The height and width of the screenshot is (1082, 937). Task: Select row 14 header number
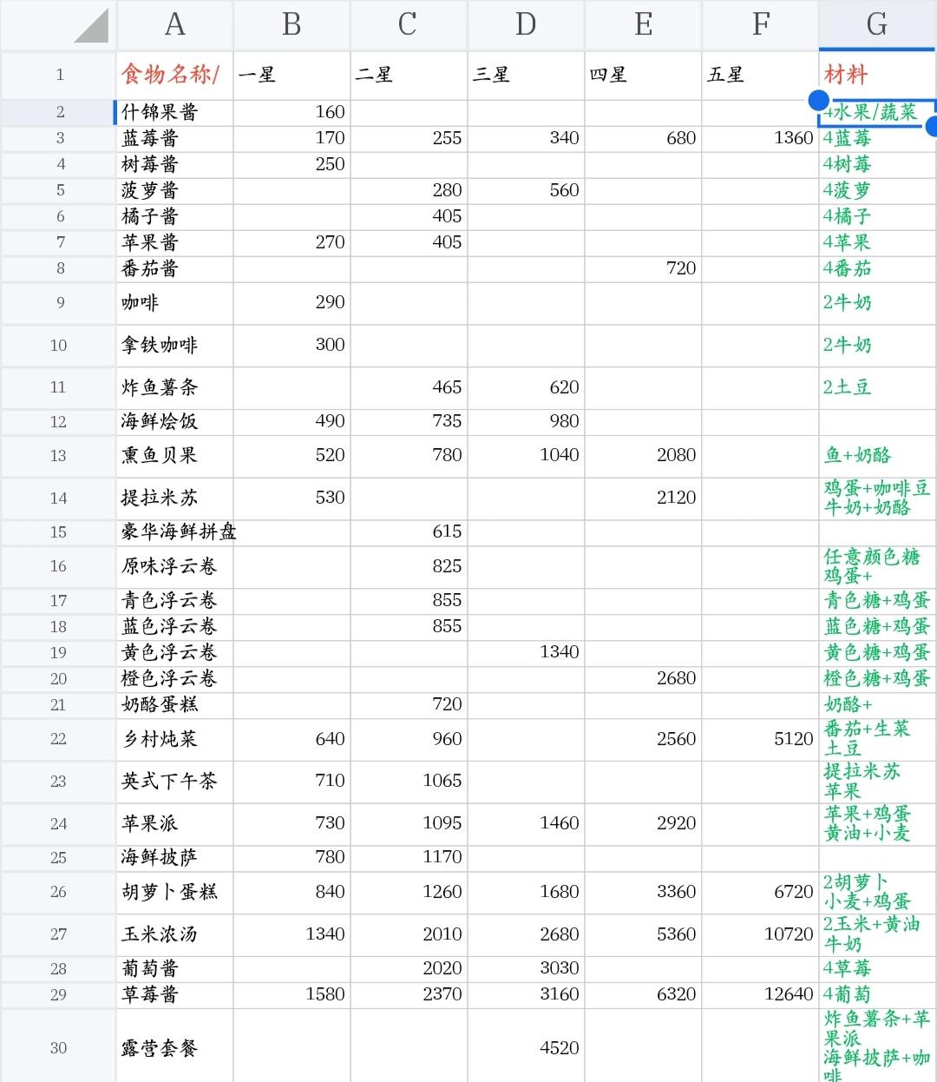(x=59, y=498)
